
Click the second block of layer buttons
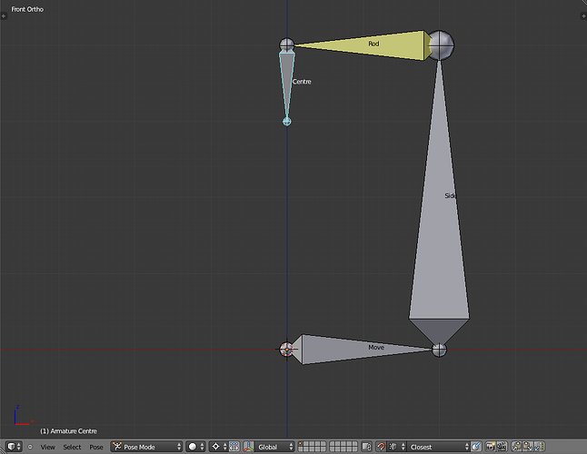[x=343, y=447]
